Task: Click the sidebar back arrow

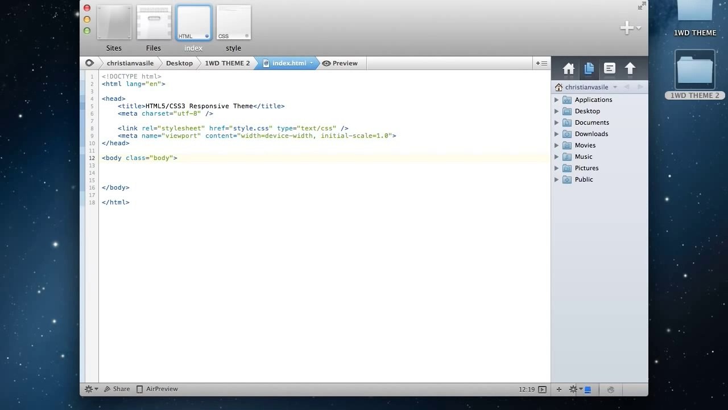Action: [627, 87]
